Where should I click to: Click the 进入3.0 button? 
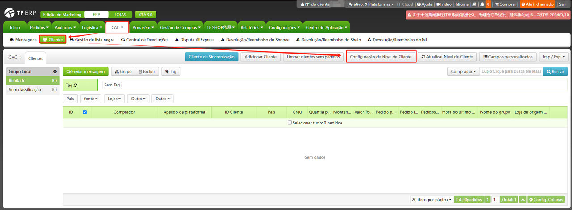click(146, 15)
